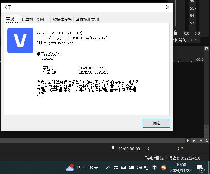Open the network tray icon

coord(147,168)
